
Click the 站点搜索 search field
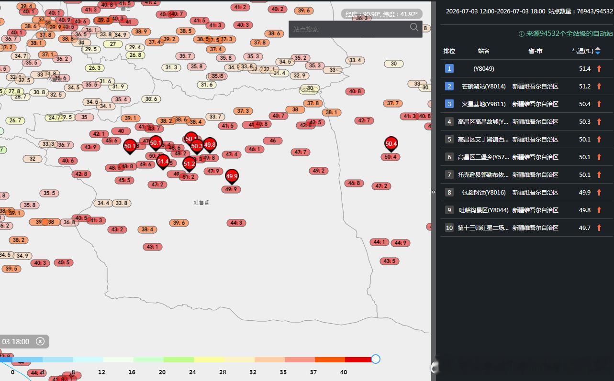[x=348, y=29]
